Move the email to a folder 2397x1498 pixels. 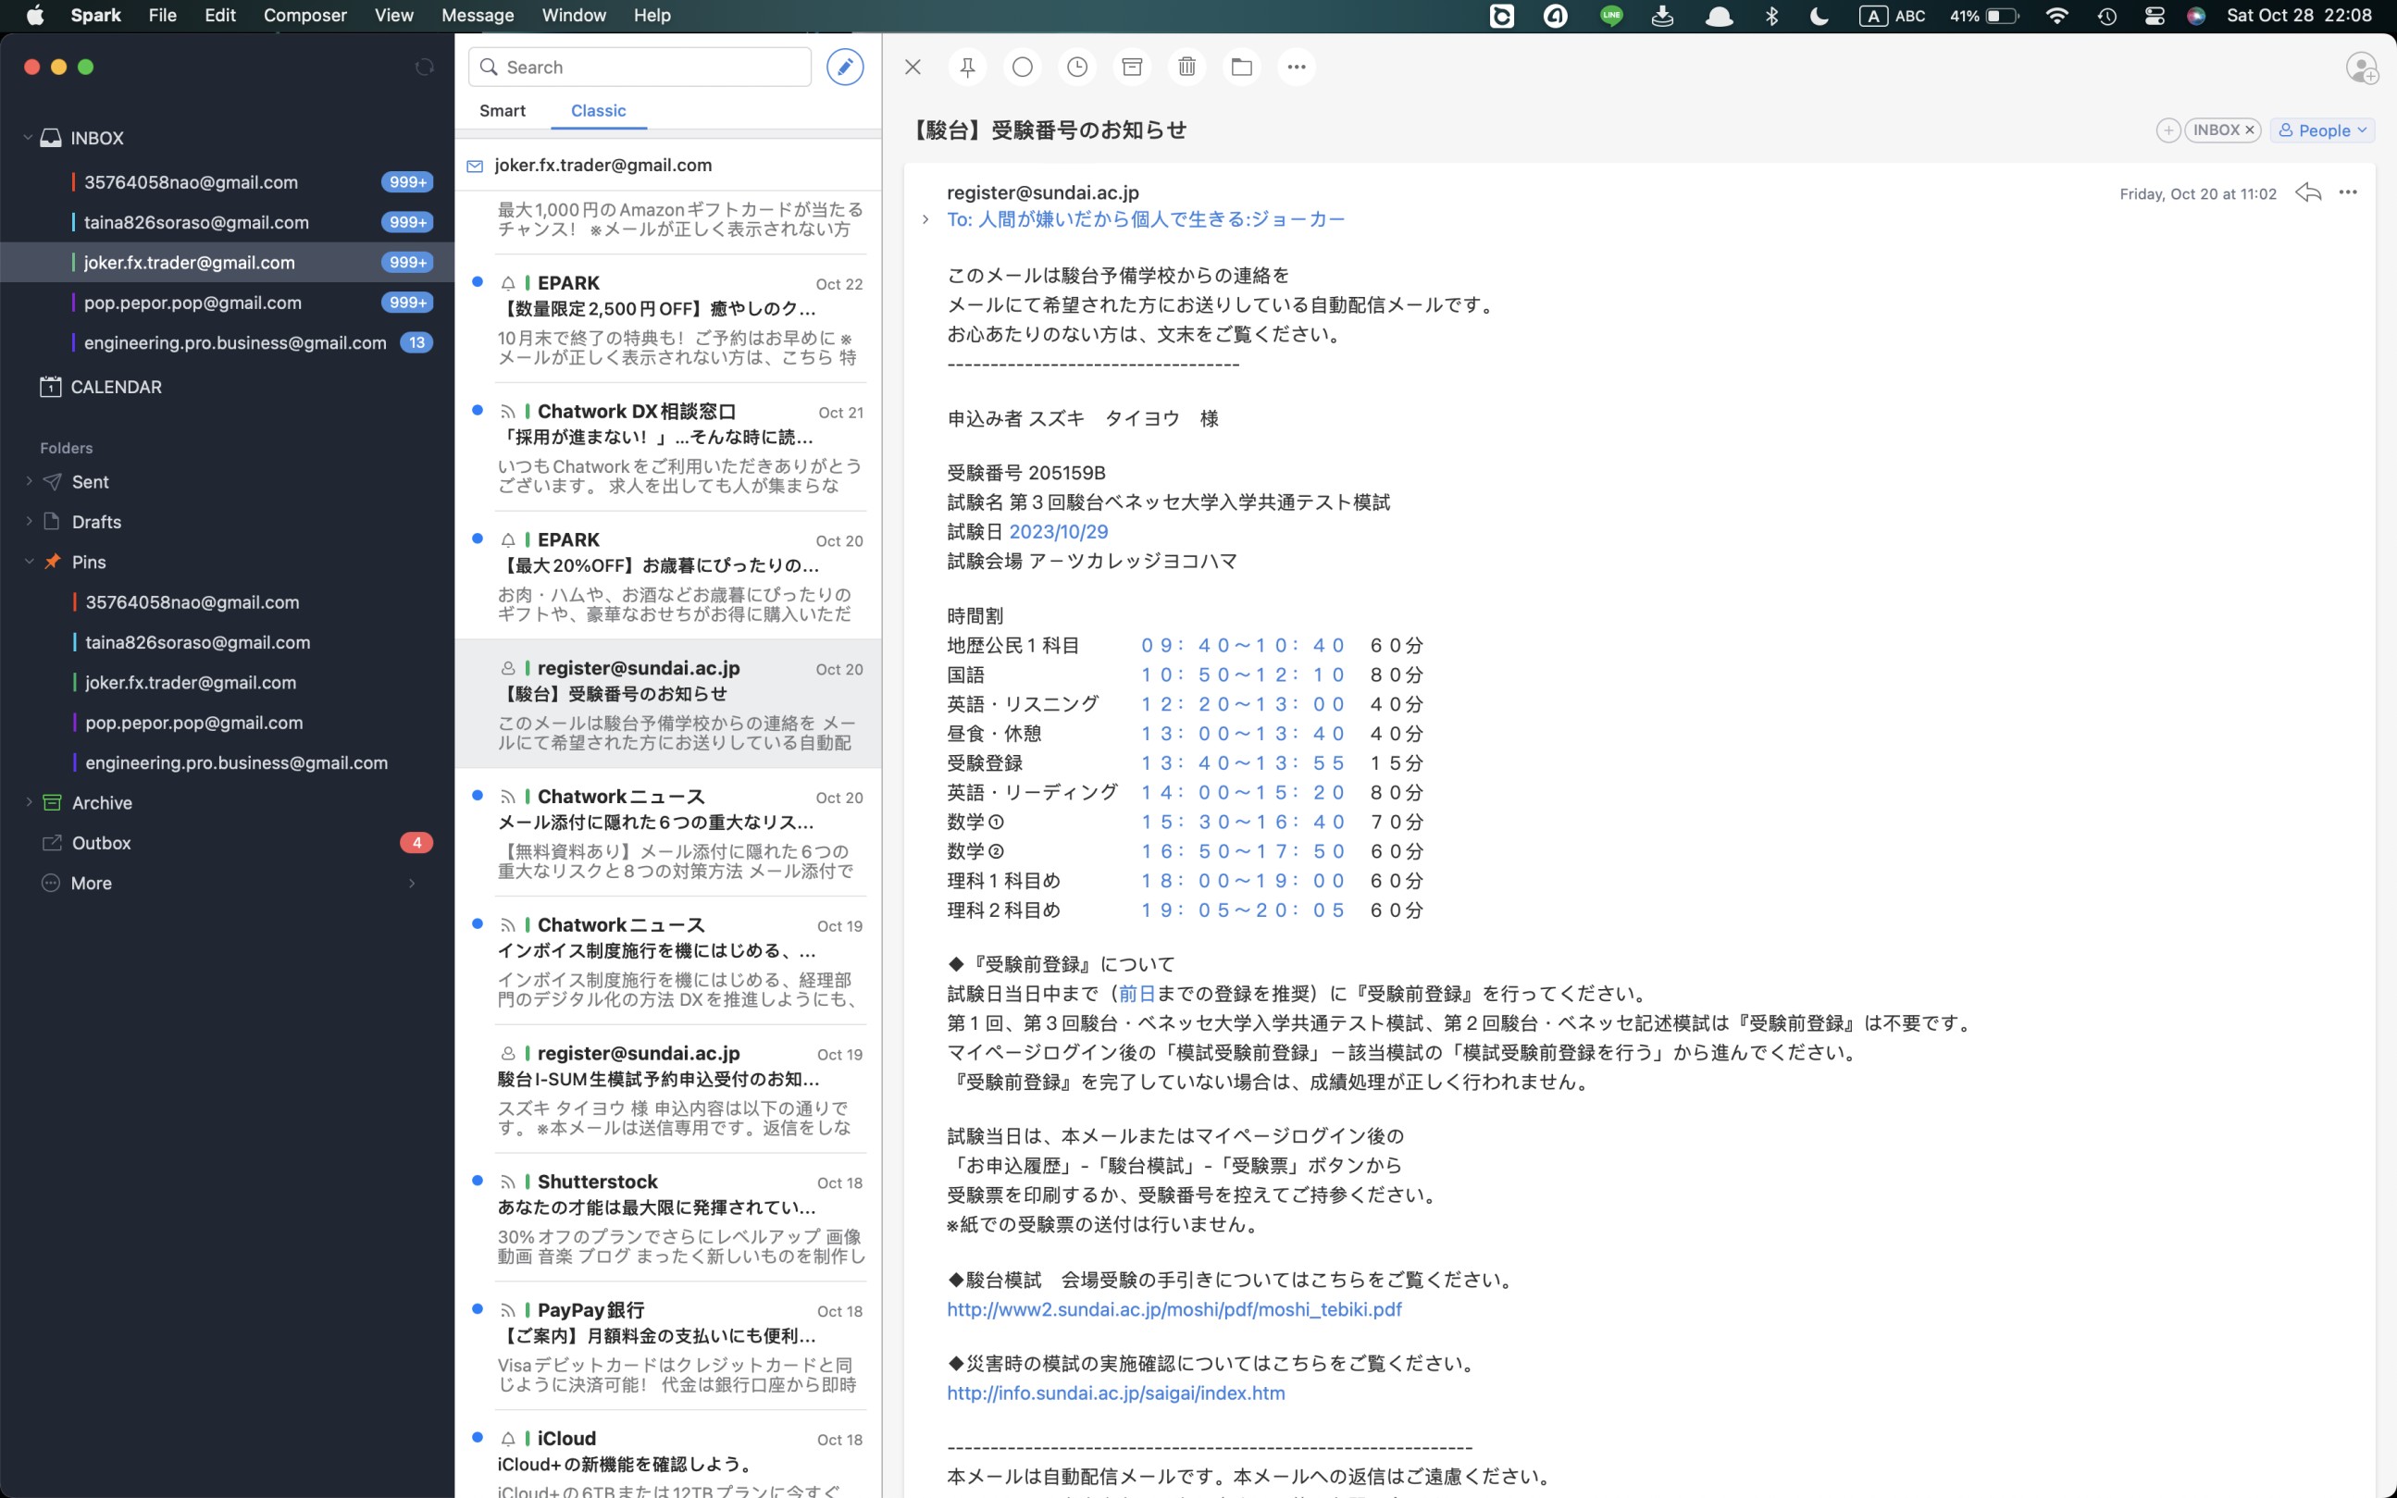point(1242,67)
